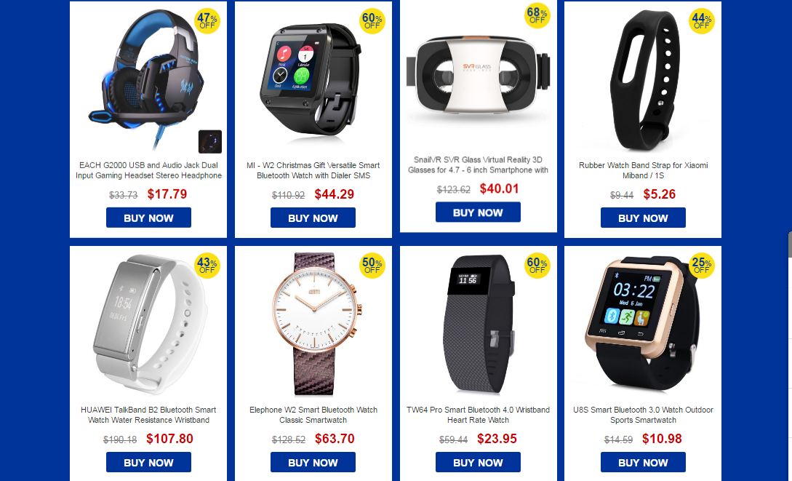792x481 pixels.
Task: Click the page scrollbar on the right edge
Action: point(790,245)
